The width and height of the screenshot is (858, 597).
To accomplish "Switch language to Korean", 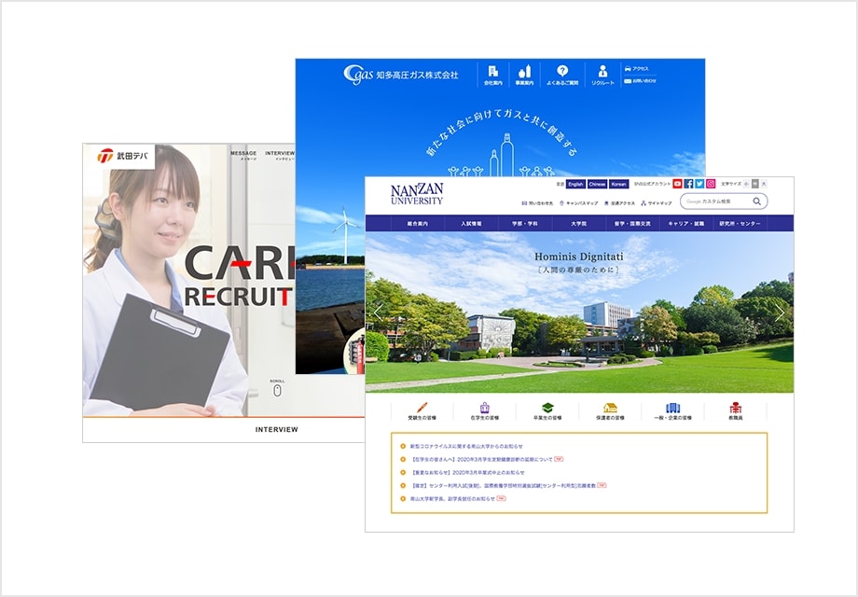I will 619,185.
